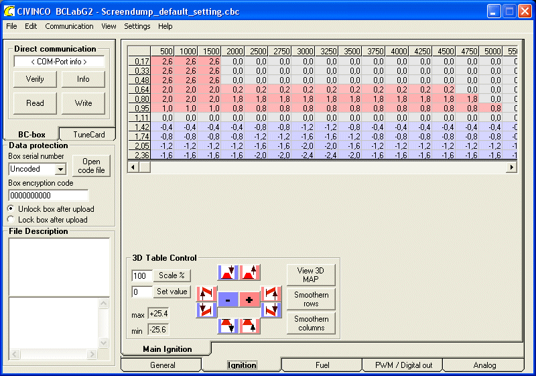
Task: Open the File menu
Action: [11, 26]
